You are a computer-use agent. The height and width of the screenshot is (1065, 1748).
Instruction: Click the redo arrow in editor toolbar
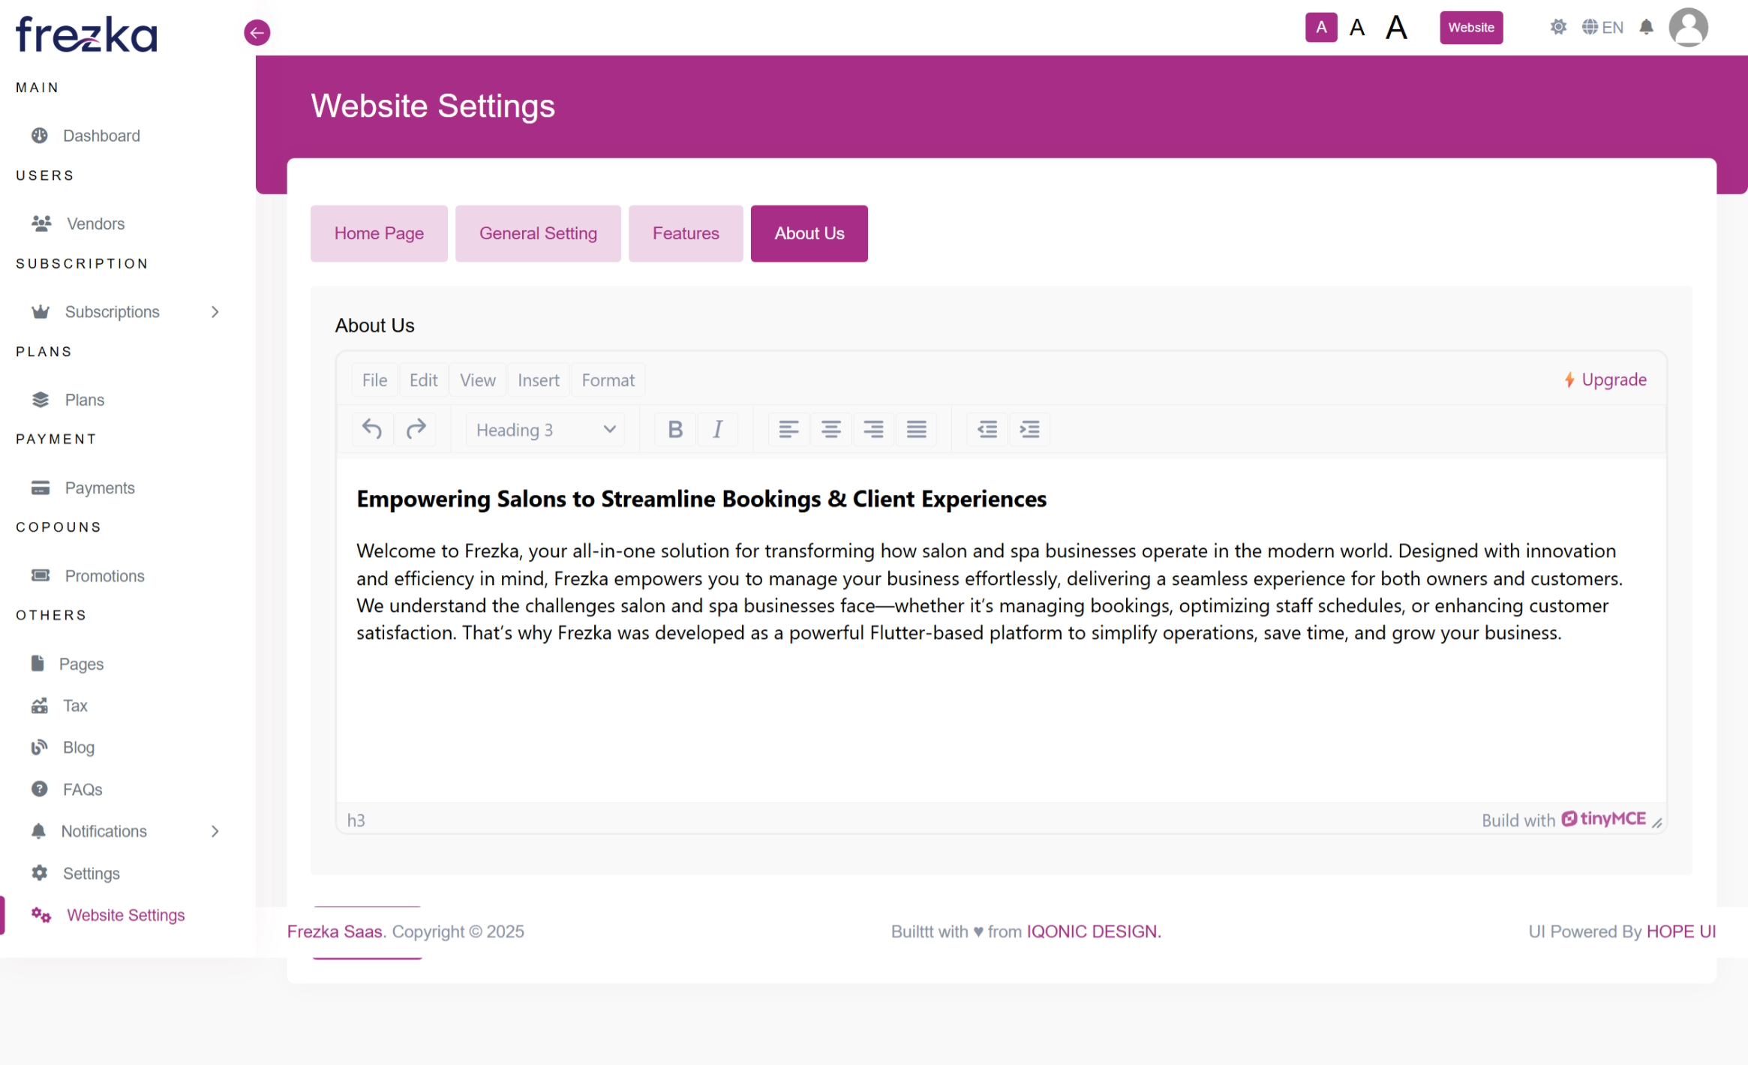point(416,429)
